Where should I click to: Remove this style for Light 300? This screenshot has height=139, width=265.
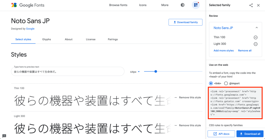188,125
